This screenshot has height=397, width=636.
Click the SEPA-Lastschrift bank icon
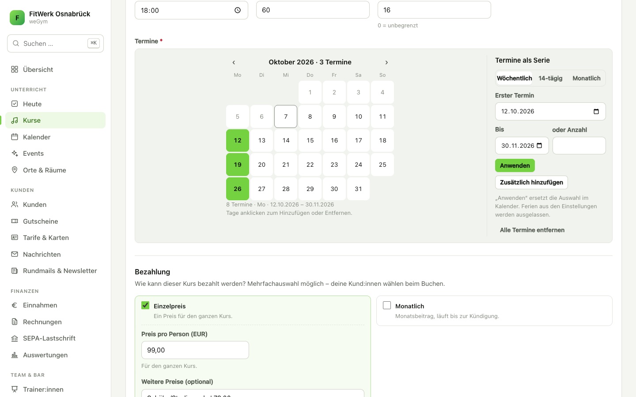click(x=15, y=338)
